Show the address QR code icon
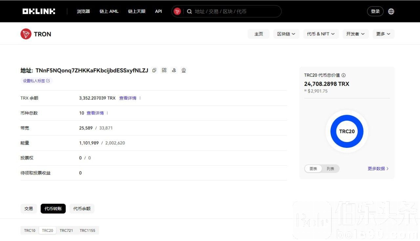Image resolution: width=420 pixels, height=241 pixels. pos(164,70)
